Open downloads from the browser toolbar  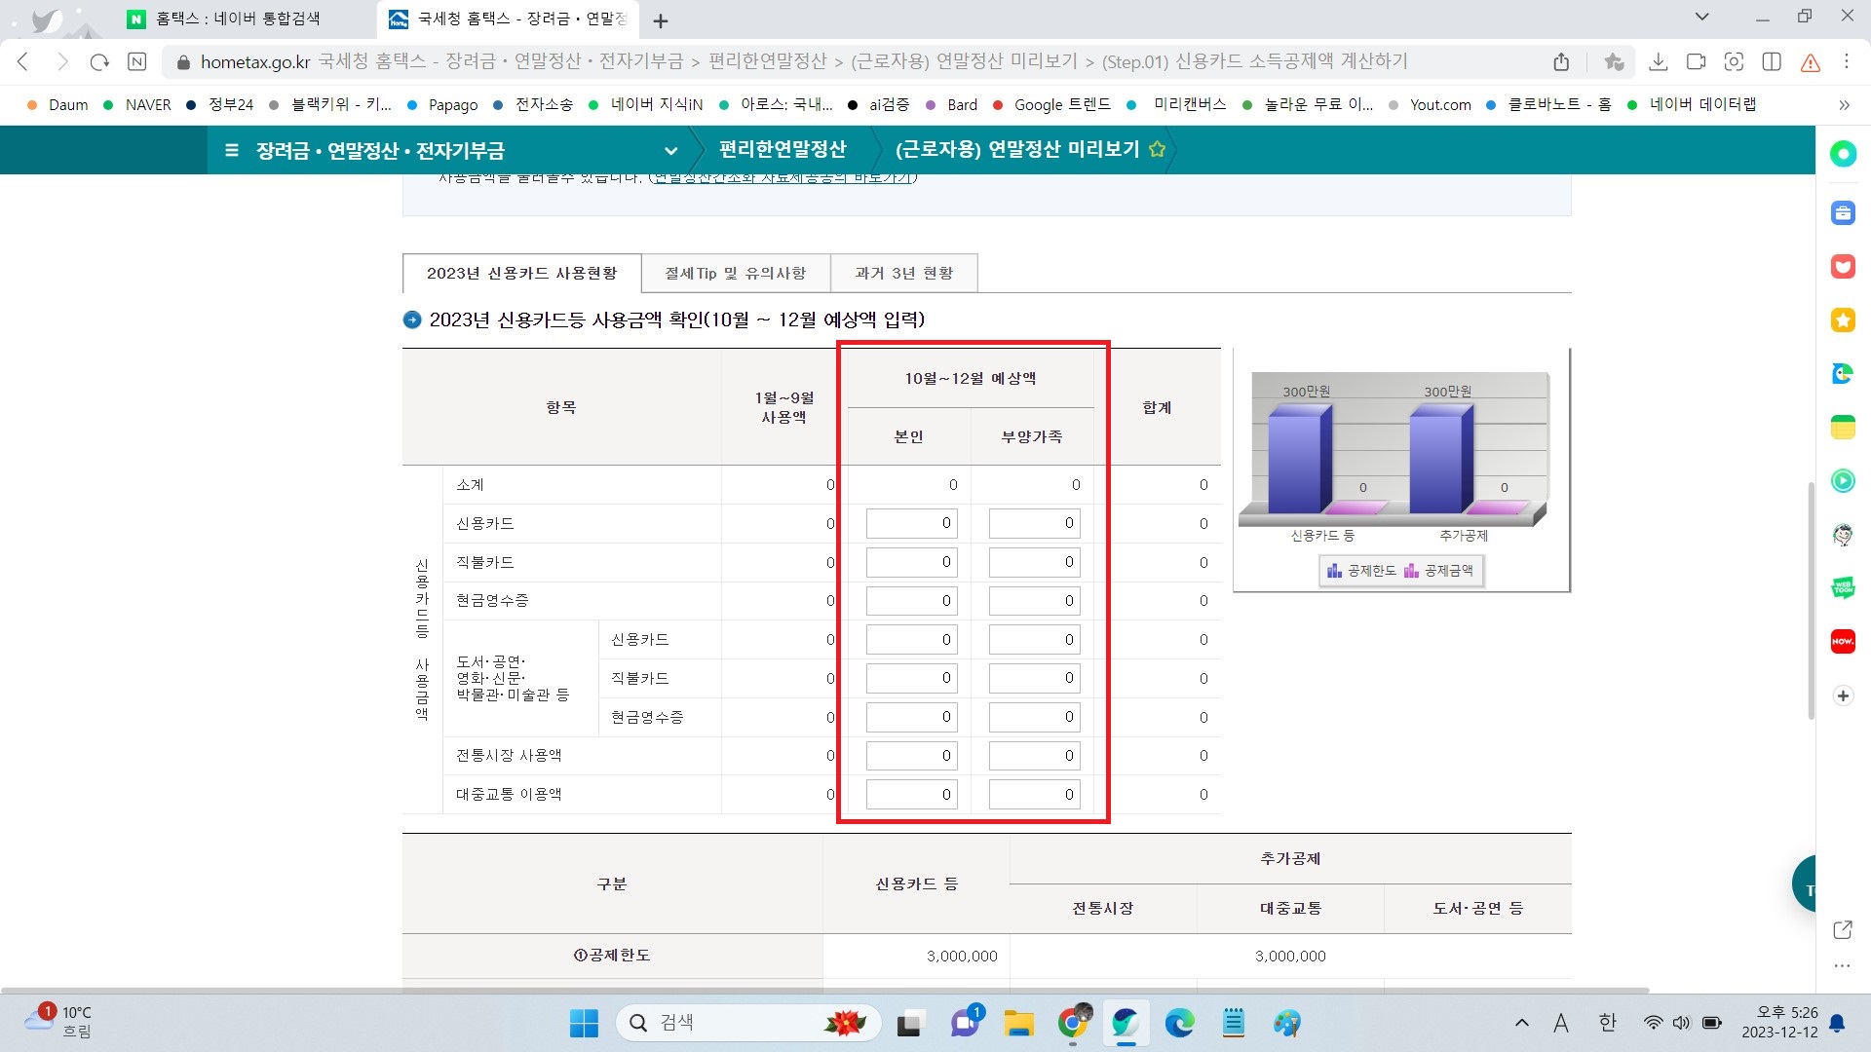pyautogui.click(x=1658, y=60)
